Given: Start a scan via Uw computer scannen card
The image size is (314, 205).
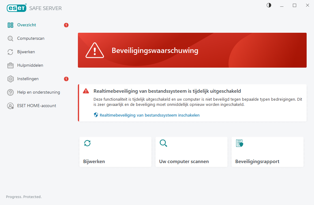Looking at the screenshot, I should point(191,152).
